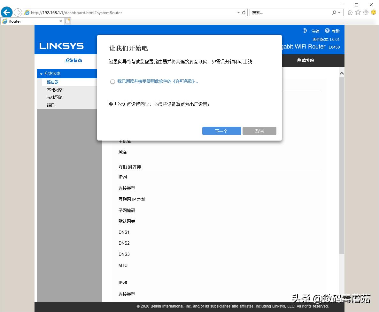379x312 pixels.
Task: Select the Router tab
Action: tap(32, 21)
